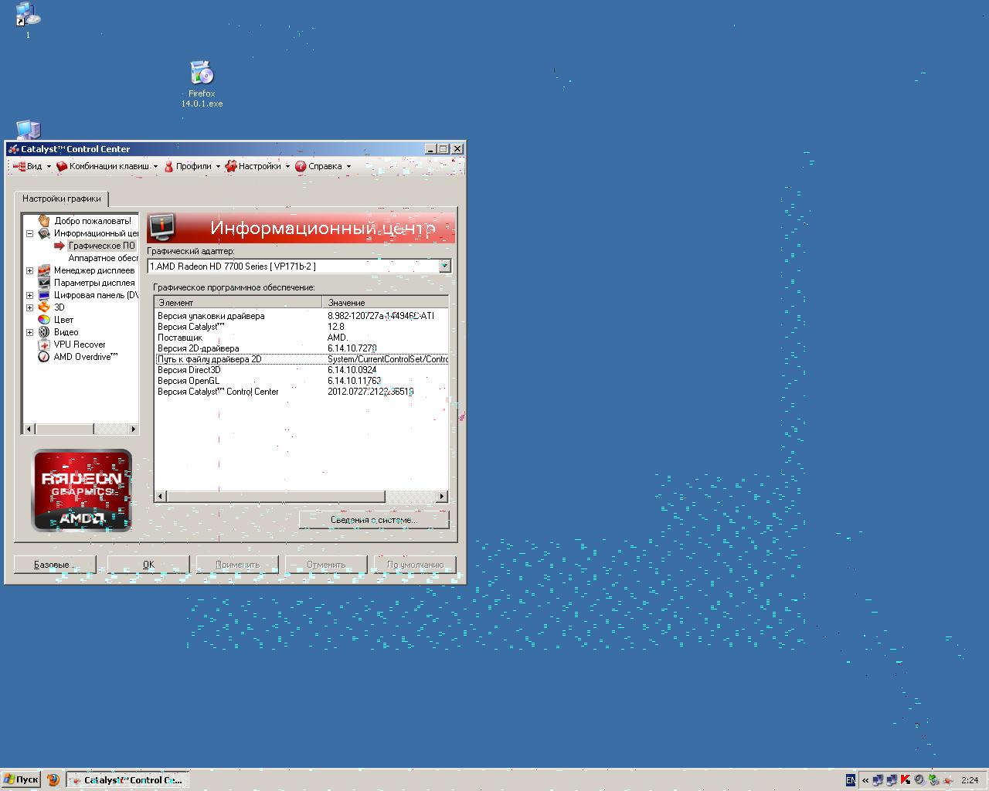989x791 pixels.
Task: Click the Параметры дисплея icon
Action: click(44, 283)
